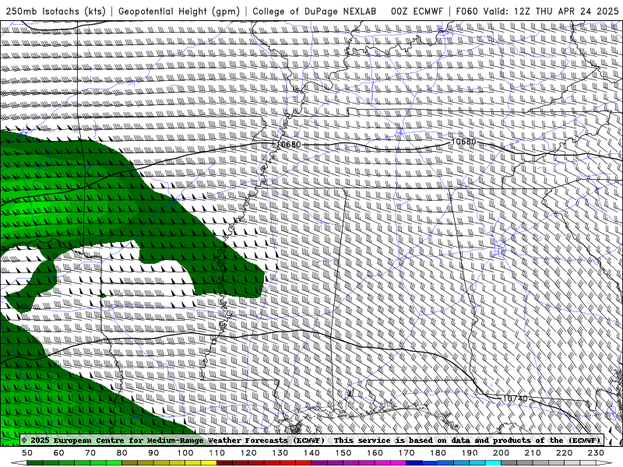
Task: Click the "00Z ECMWF" model run label
Action: [417, 11]
